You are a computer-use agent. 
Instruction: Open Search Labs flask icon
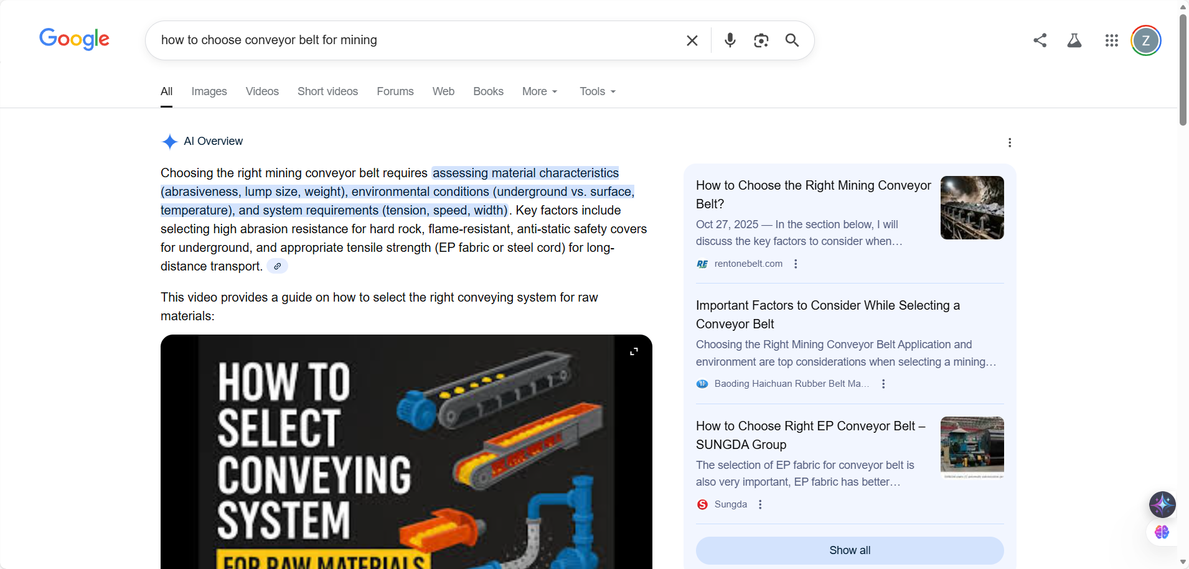coord(1074,40)
